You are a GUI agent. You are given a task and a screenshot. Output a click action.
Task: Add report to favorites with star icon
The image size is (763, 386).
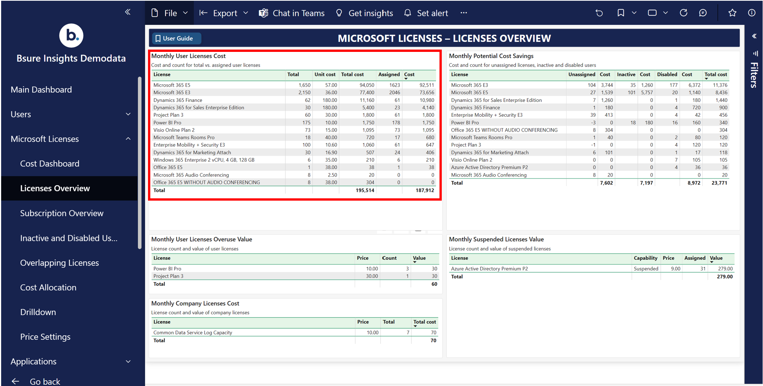tap(732, 13)
